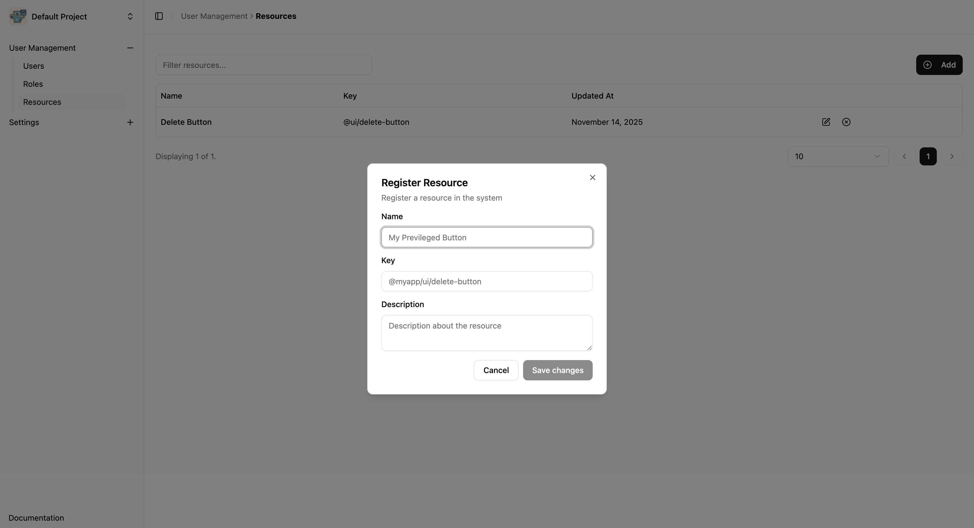Viewport: 974px width, 528px height.
Task: Open the page size dropdown showing 10
Action: [x=838, y=156]
